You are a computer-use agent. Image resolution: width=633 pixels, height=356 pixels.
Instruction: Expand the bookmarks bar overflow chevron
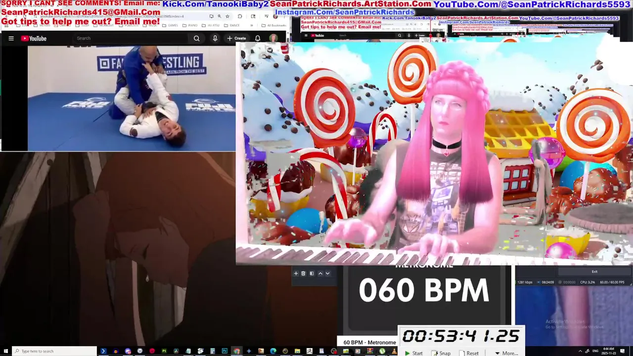(252, 25)
